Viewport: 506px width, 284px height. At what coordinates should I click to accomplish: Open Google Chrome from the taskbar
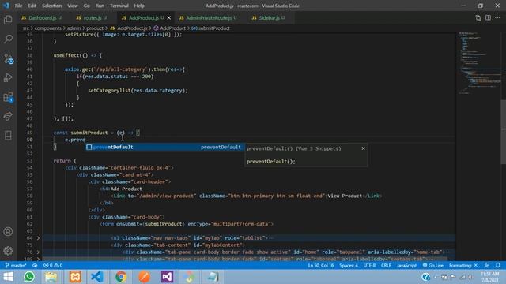coord(121,277)
